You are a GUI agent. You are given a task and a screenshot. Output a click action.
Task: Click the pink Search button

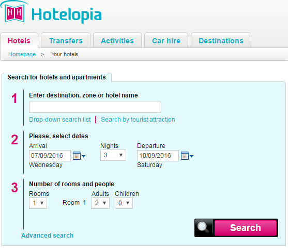tap(246, 228)
